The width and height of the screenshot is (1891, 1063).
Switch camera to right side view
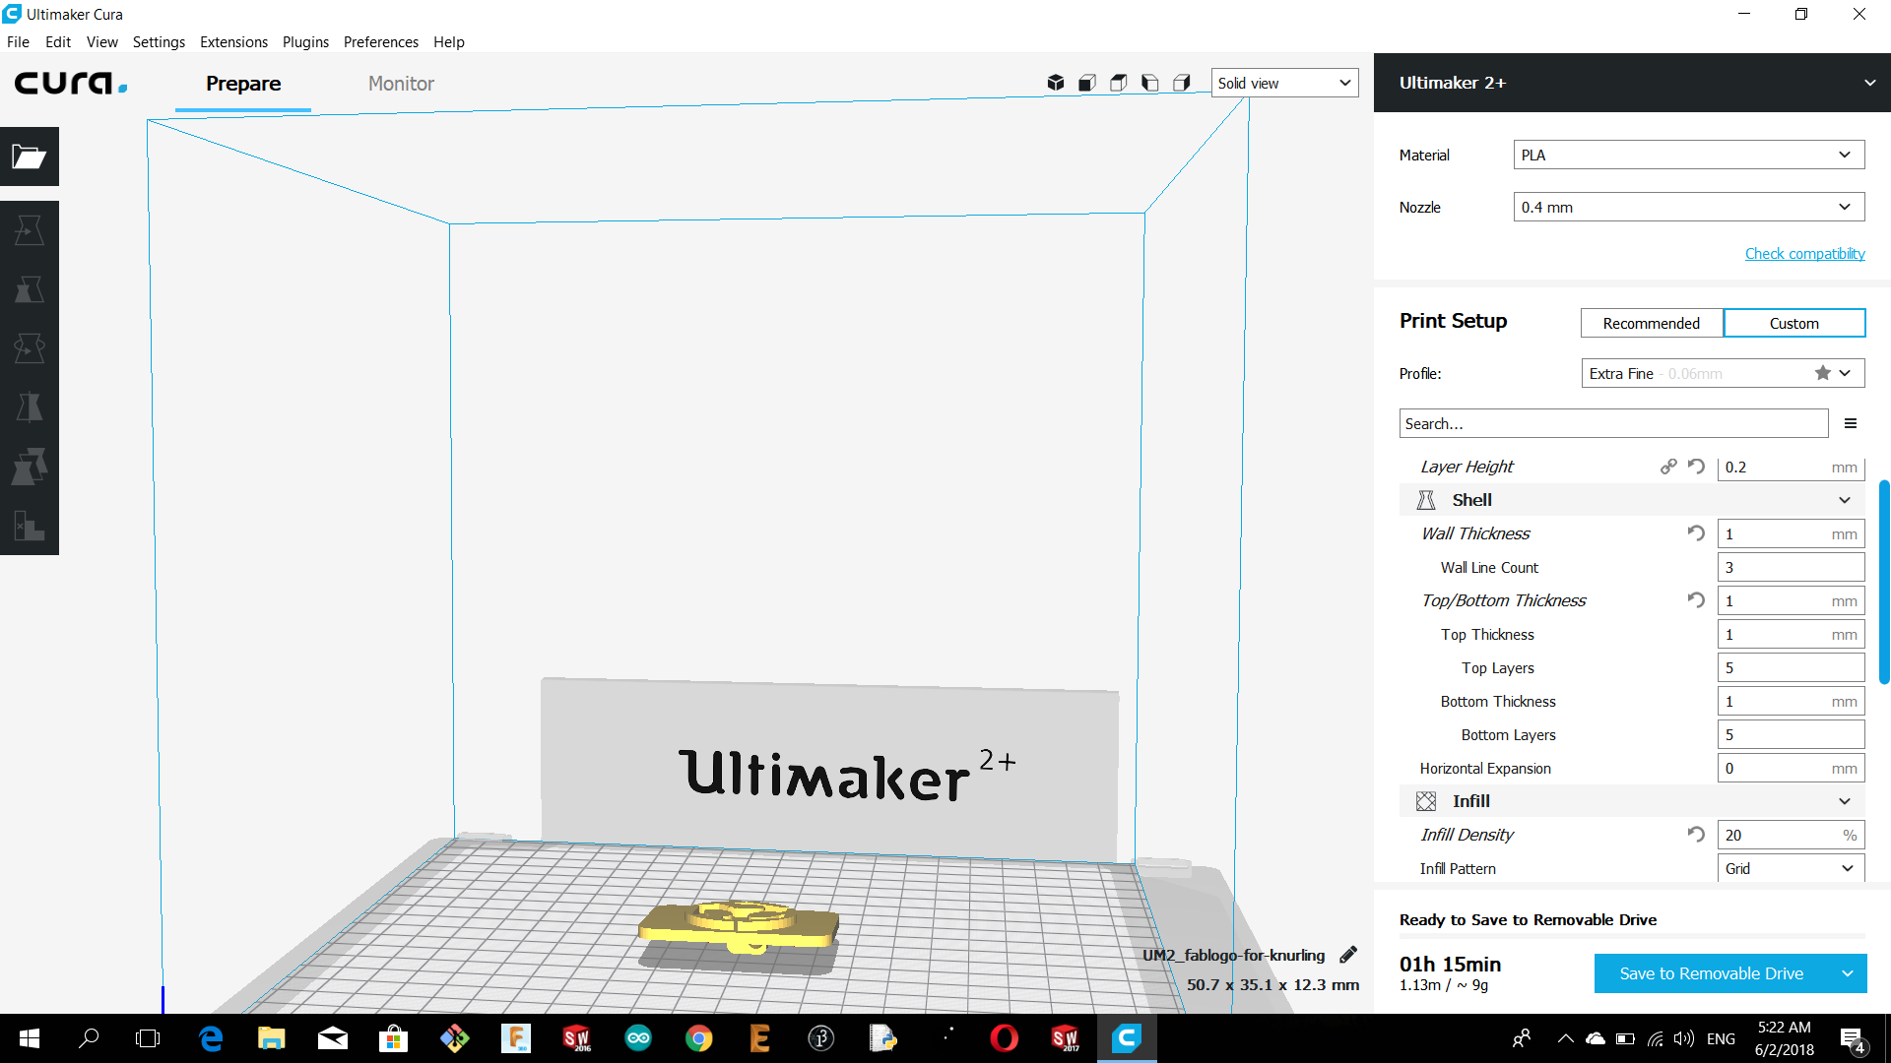[x=1182, y=83]
